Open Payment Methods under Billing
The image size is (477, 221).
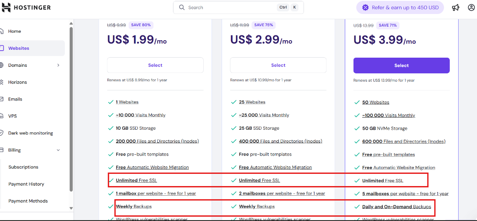click(x=28, y=201)
